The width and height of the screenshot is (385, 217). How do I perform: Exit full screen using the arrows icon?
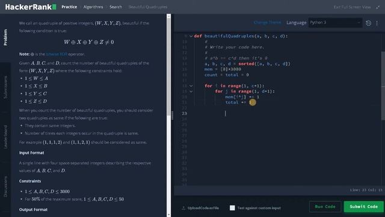(378, 7)
